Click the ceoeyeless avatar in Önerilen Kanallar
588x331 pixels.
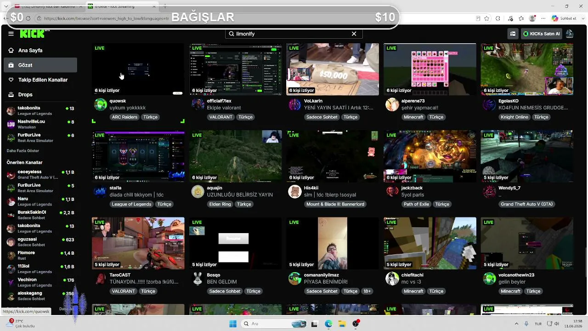[x=11, y=175]
